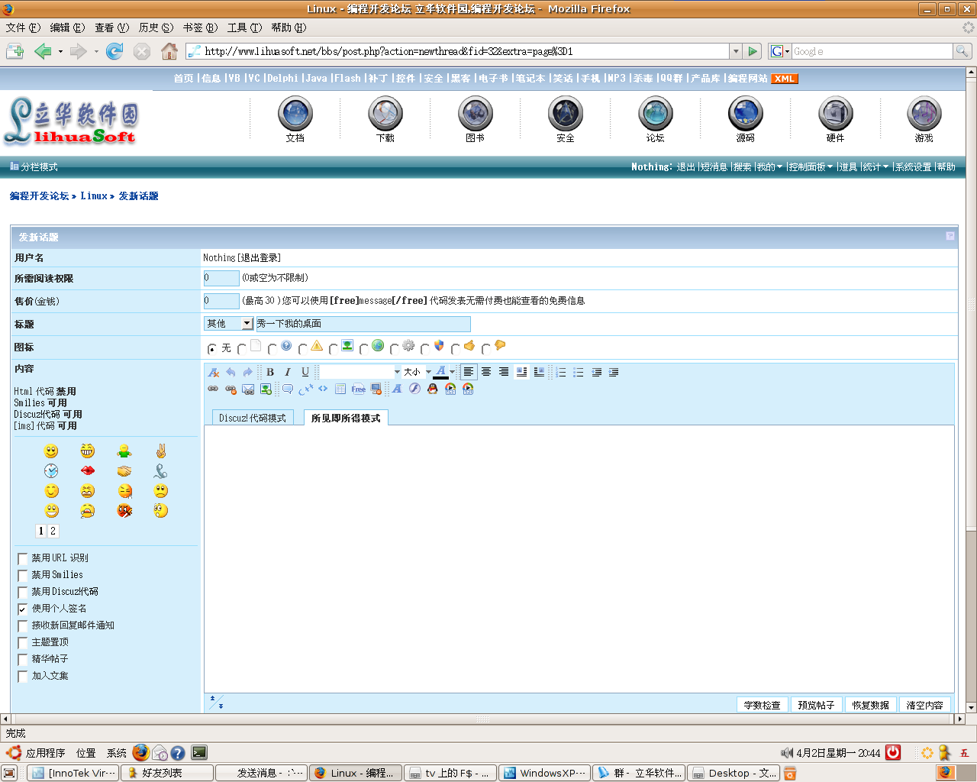977x782 pixels.
Task: Center align text in editor
Action: [x=486, y=372]
